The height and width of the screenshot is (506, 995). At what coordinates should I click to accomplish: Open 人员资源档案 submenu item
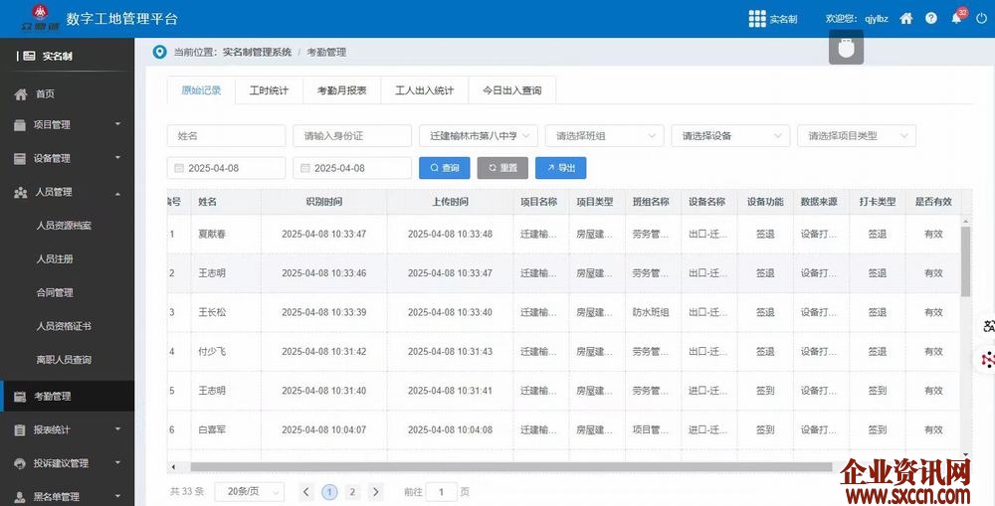(64, 225)
